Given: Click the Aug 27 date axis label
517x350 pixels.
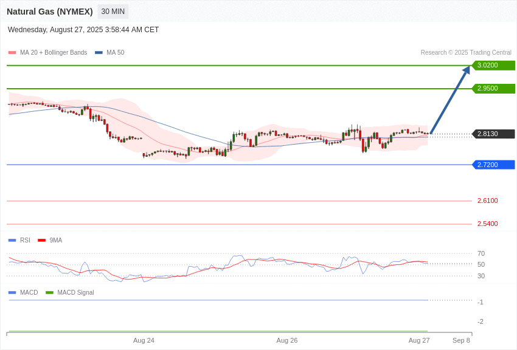Looking at the screenshot, I should pyautogui.click(x=419, y=340).
